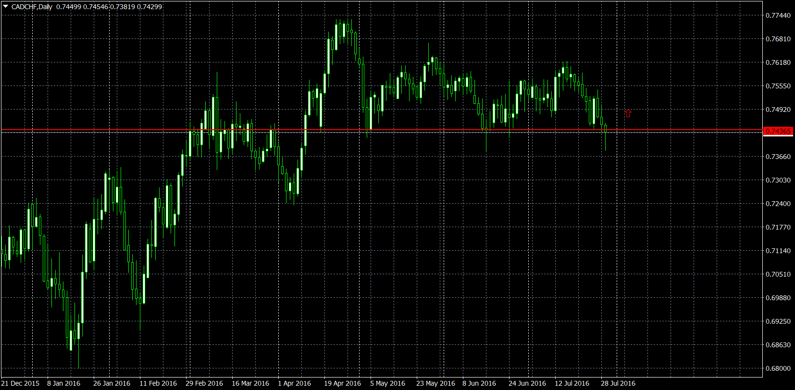Click the 0.73030 price scale label
The image size is (795, 390).
coord(778,180)
